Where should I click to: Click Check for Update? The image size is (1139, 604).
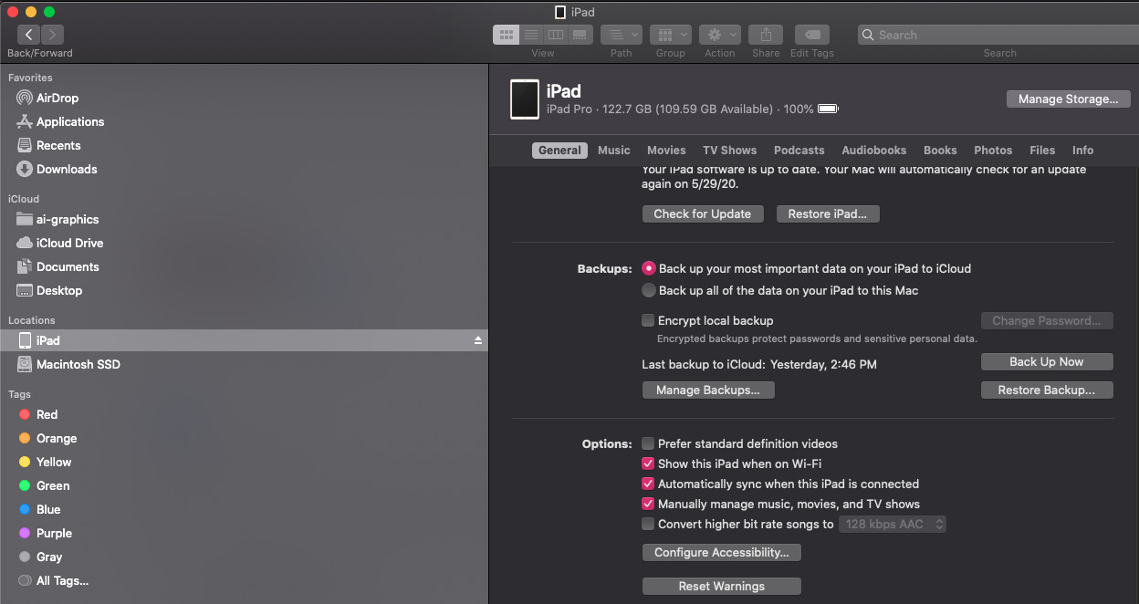tap(703, 213)
